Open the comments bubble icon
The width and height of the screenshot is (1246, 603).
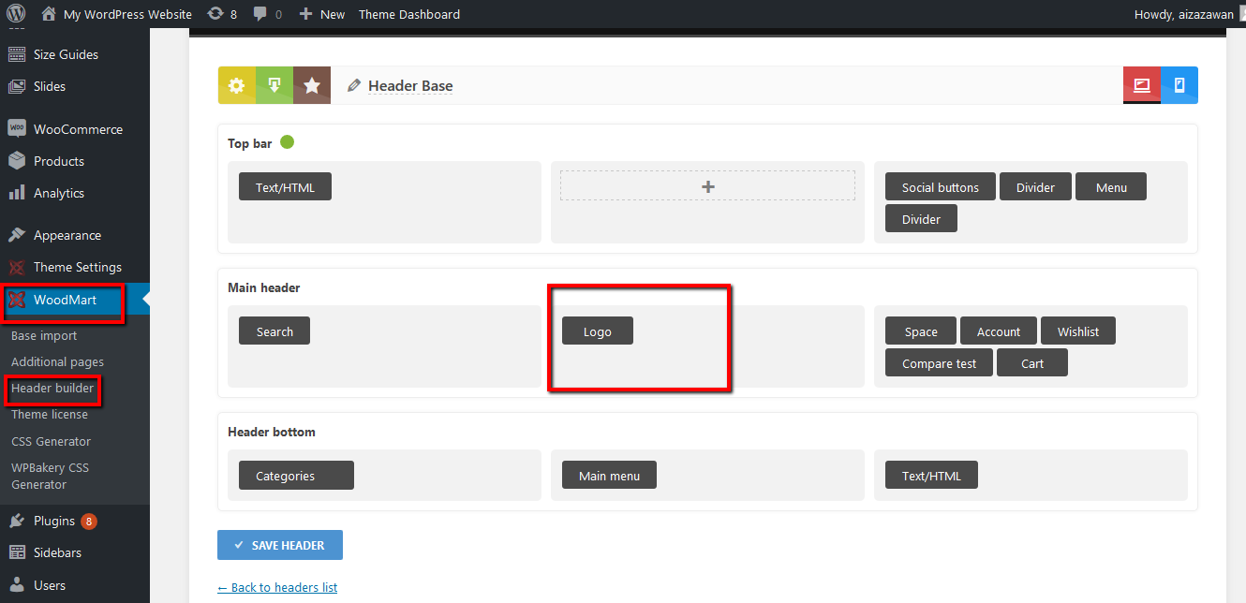click(x=260, y=14)
